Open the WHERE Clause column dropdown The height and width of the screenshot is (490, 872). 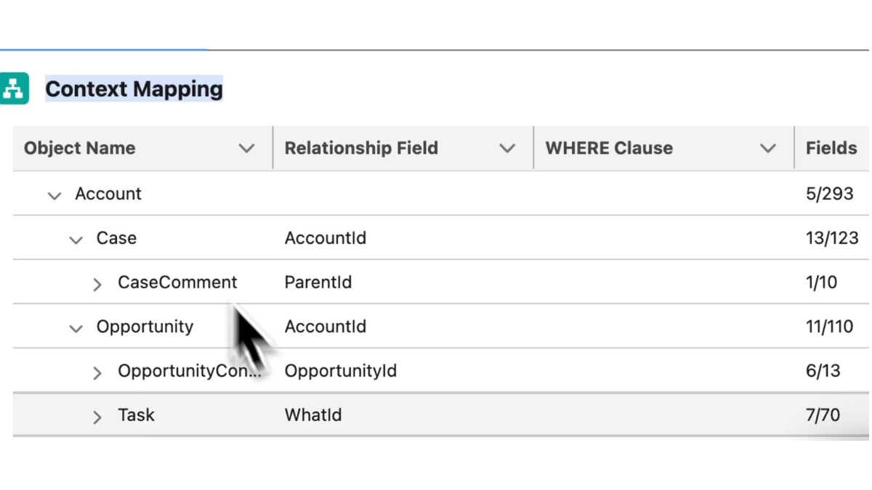(768, 147)
